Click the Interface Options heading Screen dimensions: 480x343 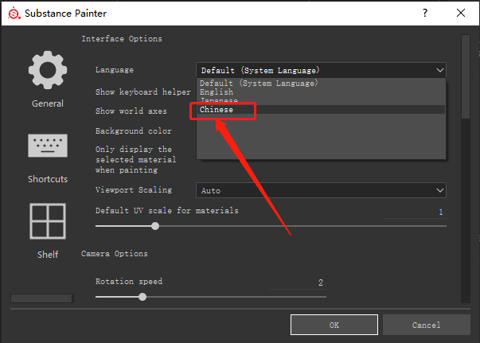click(122, 39)
